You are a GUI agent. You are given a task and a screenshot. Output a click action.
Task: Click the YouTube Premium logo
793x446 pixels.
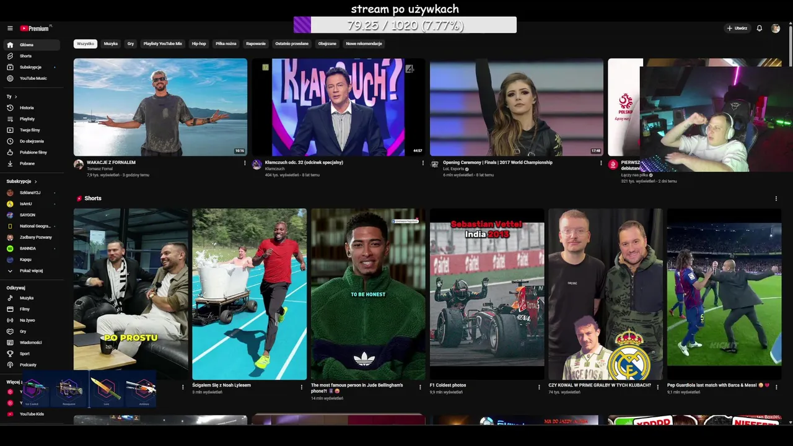tap(35, 28)
